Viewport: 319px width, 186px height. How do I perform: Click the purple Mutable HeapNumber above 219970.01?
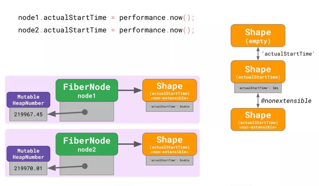click(28, 154)
